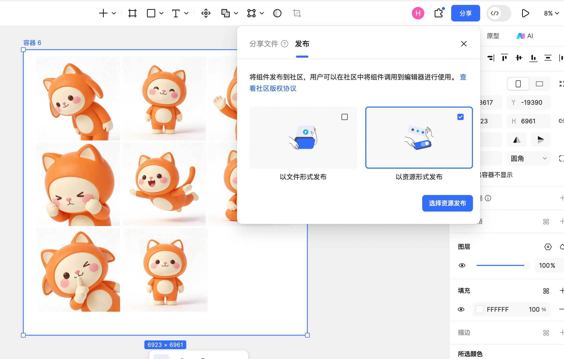Switch to the 分享文件 tab
The height and width of the screenshot is (359, 564).
click(x=264, y=44)
